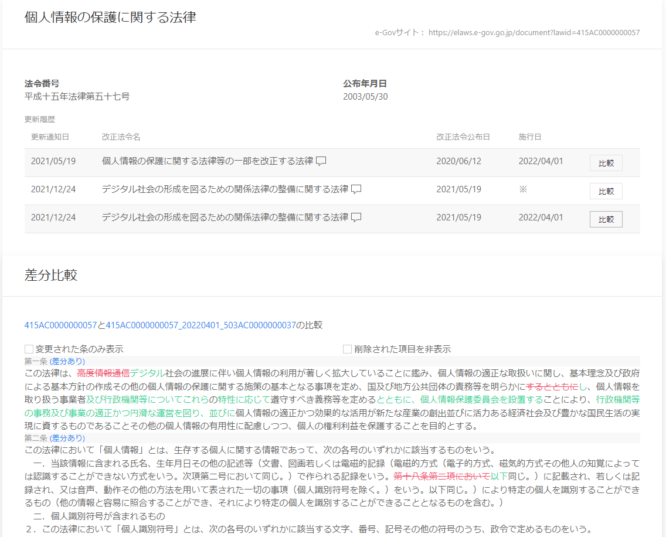Screen dimensions: 666x537
Task: Click 施行日 column header
Action: 529,137
